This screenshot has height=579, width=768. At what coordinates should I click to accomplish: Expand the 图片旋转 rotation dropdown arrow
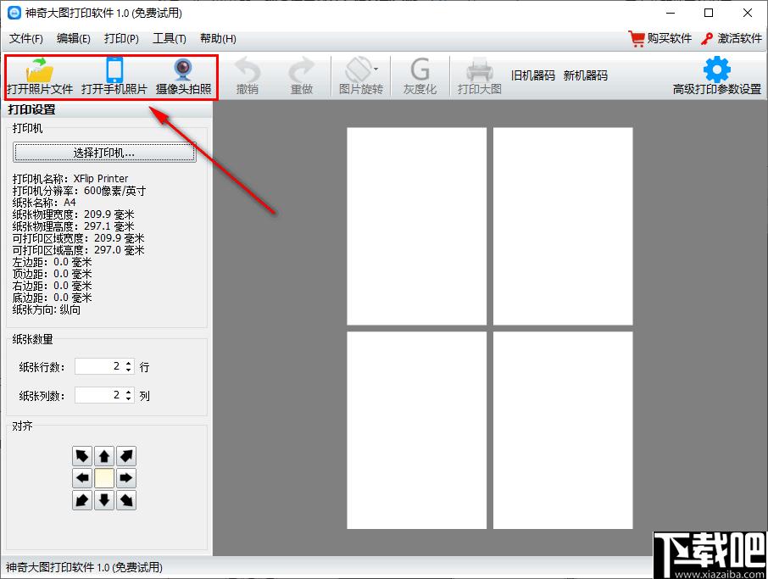click(376, 69)
